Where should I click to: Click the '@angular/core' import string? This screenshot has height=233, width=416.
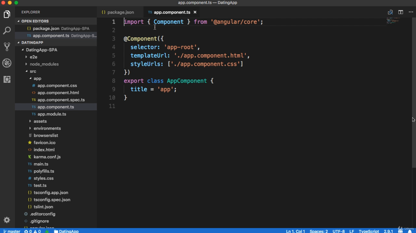pos(235,22)
